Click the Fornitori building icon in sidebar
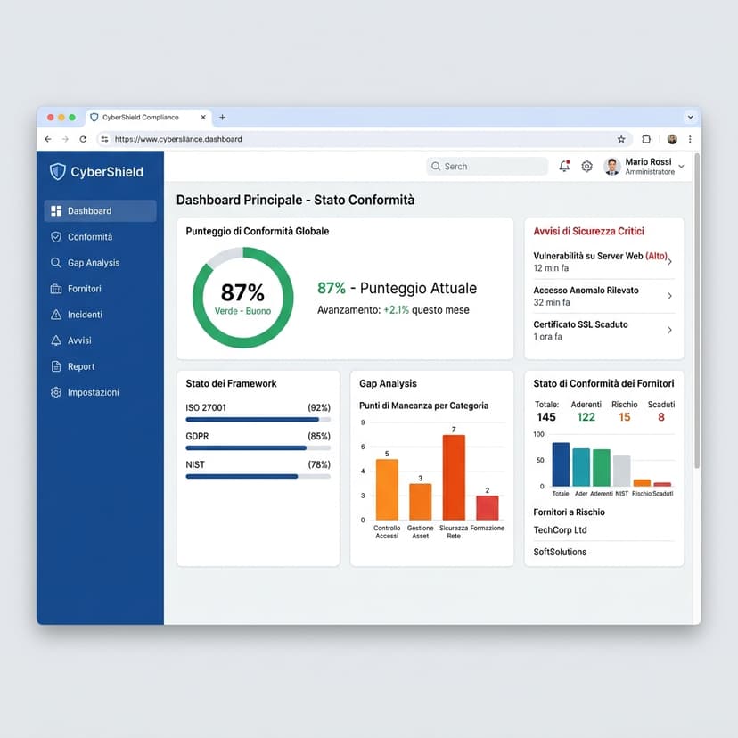This screenshot has height=738, width=738. click(56, 289)
